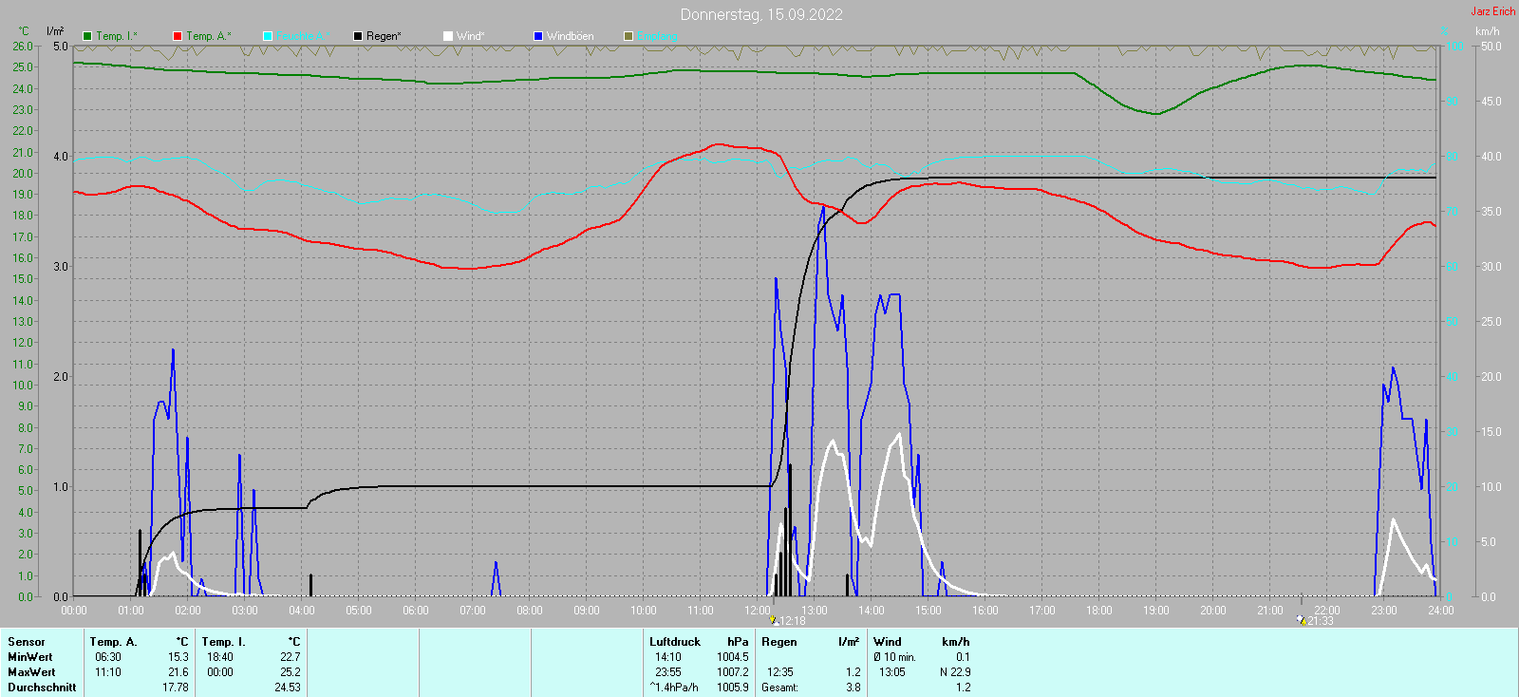Click the 'Wind' column header in table
The image size is (1519, 697).
tap(888, 642)
